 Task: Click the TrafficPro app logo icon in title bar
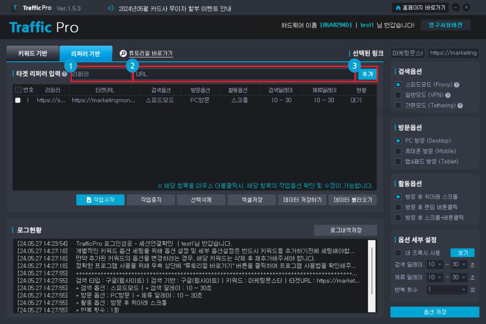point(15,8)
